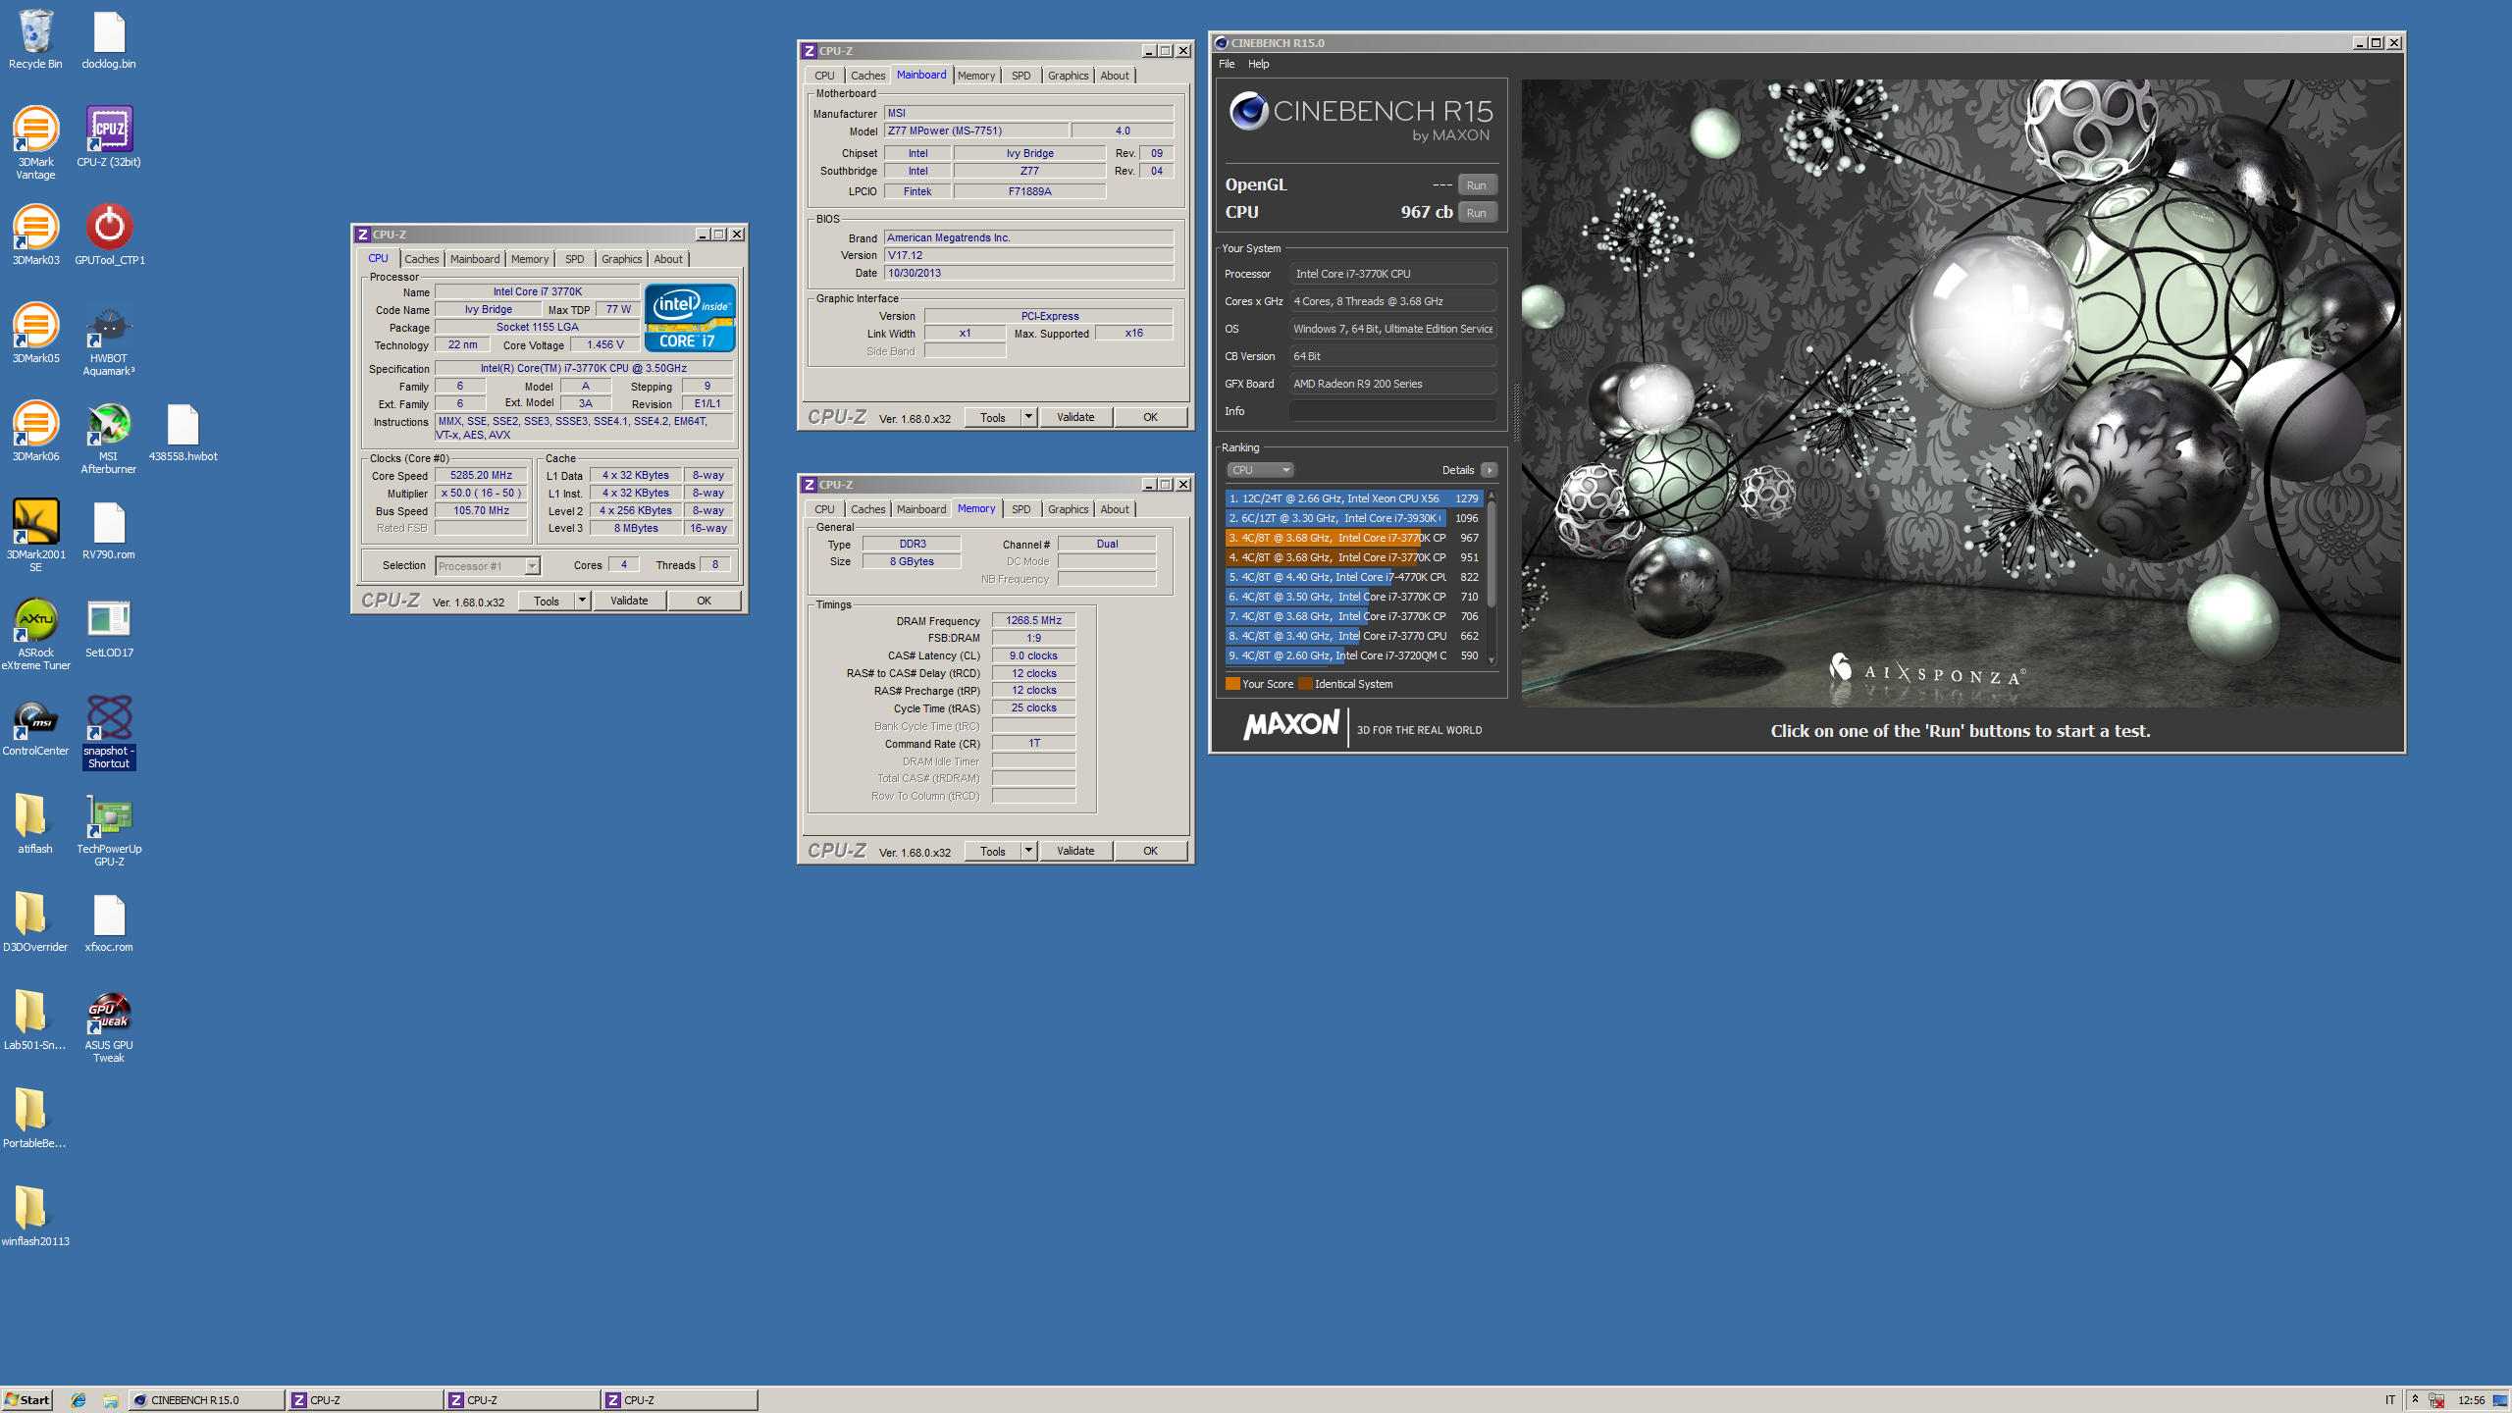Open the SetLOD17 desktop icon

[x=109, y=628]
